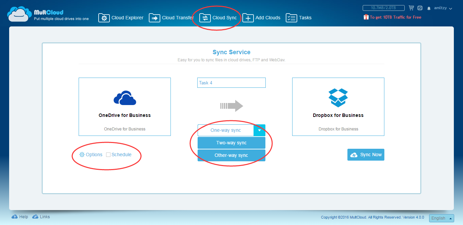Image resolution: width=463 pixels, height=225 pixels.
Task: Click the Sync Service heading
Action: 231,52
